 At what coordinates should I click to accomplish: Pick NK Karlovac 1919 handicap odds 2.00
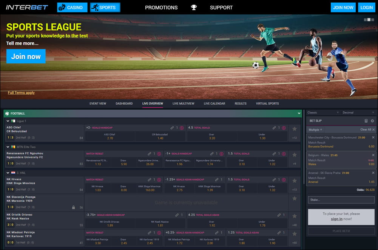coord(210,241)
